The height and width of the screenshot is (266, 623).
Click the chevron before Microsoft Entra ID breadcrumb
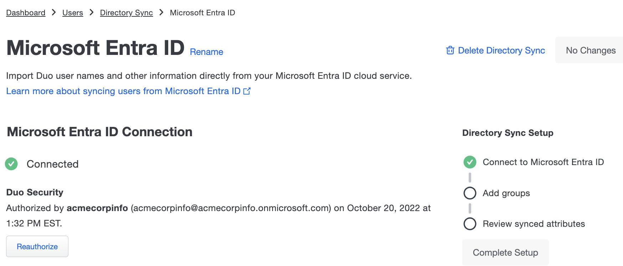[161, 12]
